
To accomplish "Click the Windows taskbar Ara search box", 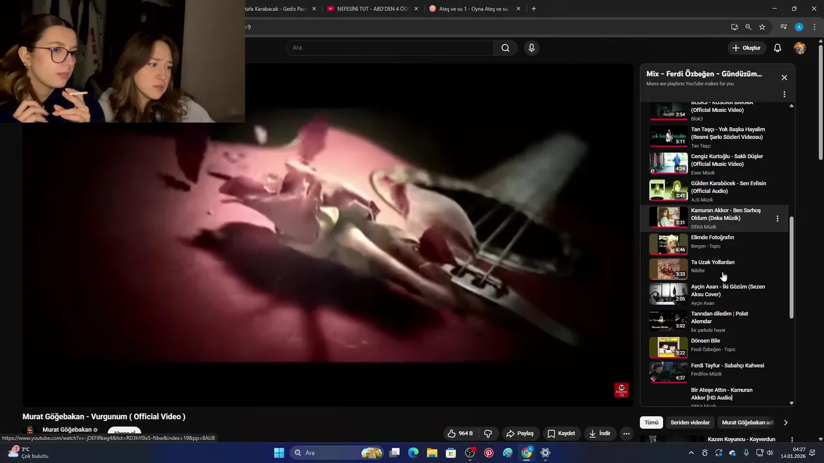I will 337,453.
